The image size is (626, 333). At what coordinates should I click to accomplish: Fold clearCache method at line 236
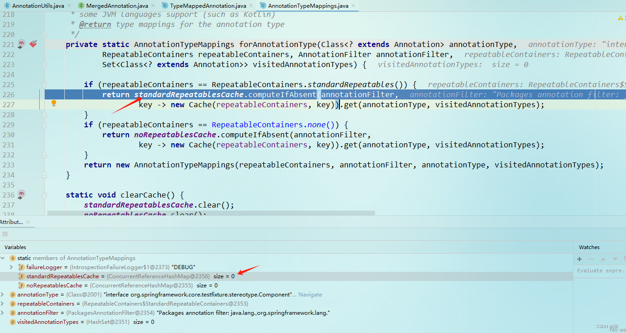44,195
